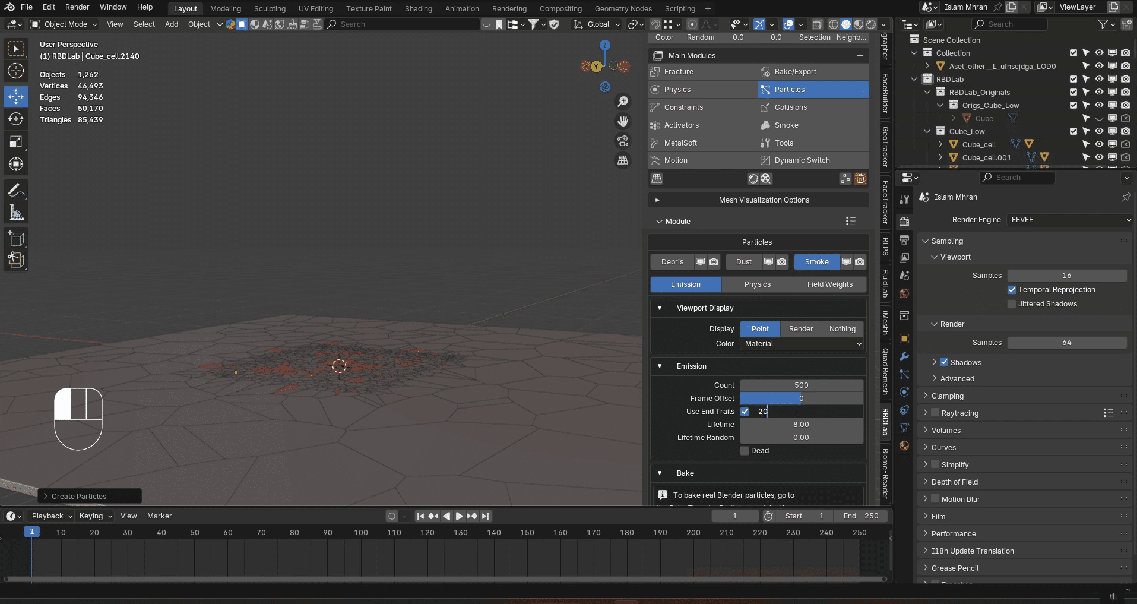Disable the Use End Trails checkbox
The height and width of the screenshot is (604, 1137).
[745, 412]
